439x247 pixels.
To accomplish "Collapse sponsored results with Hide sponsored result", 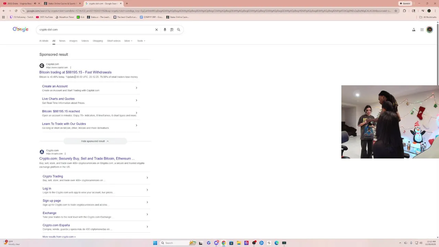I will tap(95, 141).
